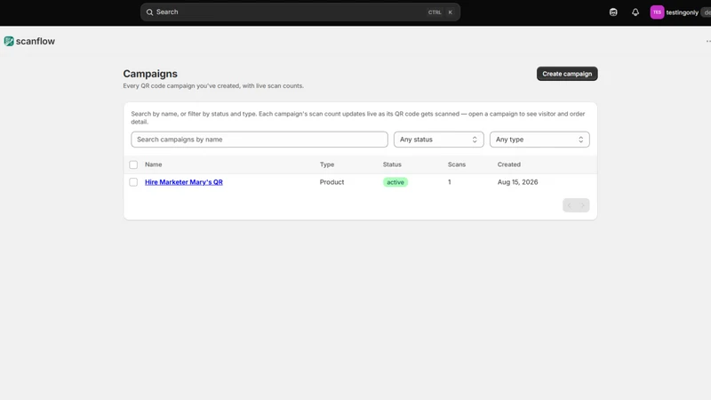711x400 pixels.
Task: Open the Any type filter dropdown
Action: [539, 140]
